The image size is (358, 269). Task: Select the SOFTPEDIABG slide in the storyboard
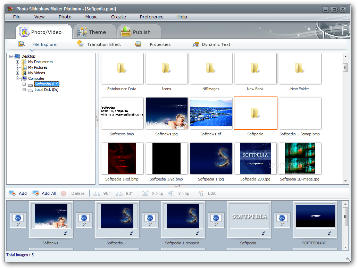[315, 219]
